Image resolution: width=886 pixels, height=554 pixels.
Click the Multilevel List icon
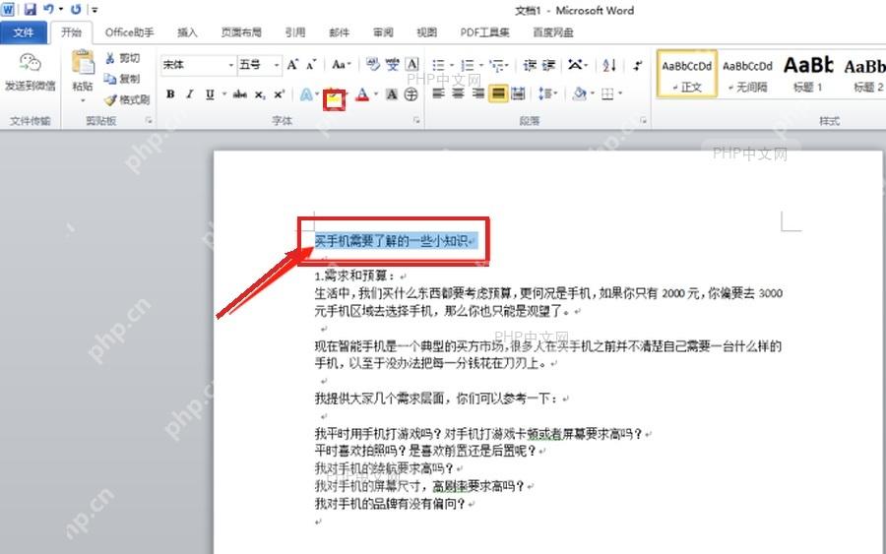click(497, 66)
